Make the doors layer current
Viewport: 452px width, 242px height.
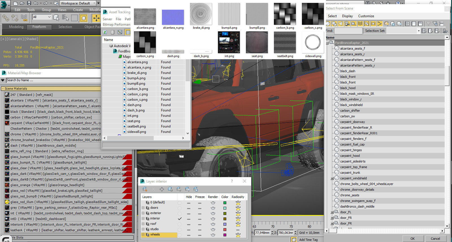click(180, 208)
